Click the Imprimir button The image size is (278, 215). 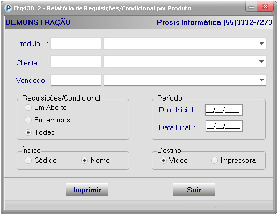87,190
